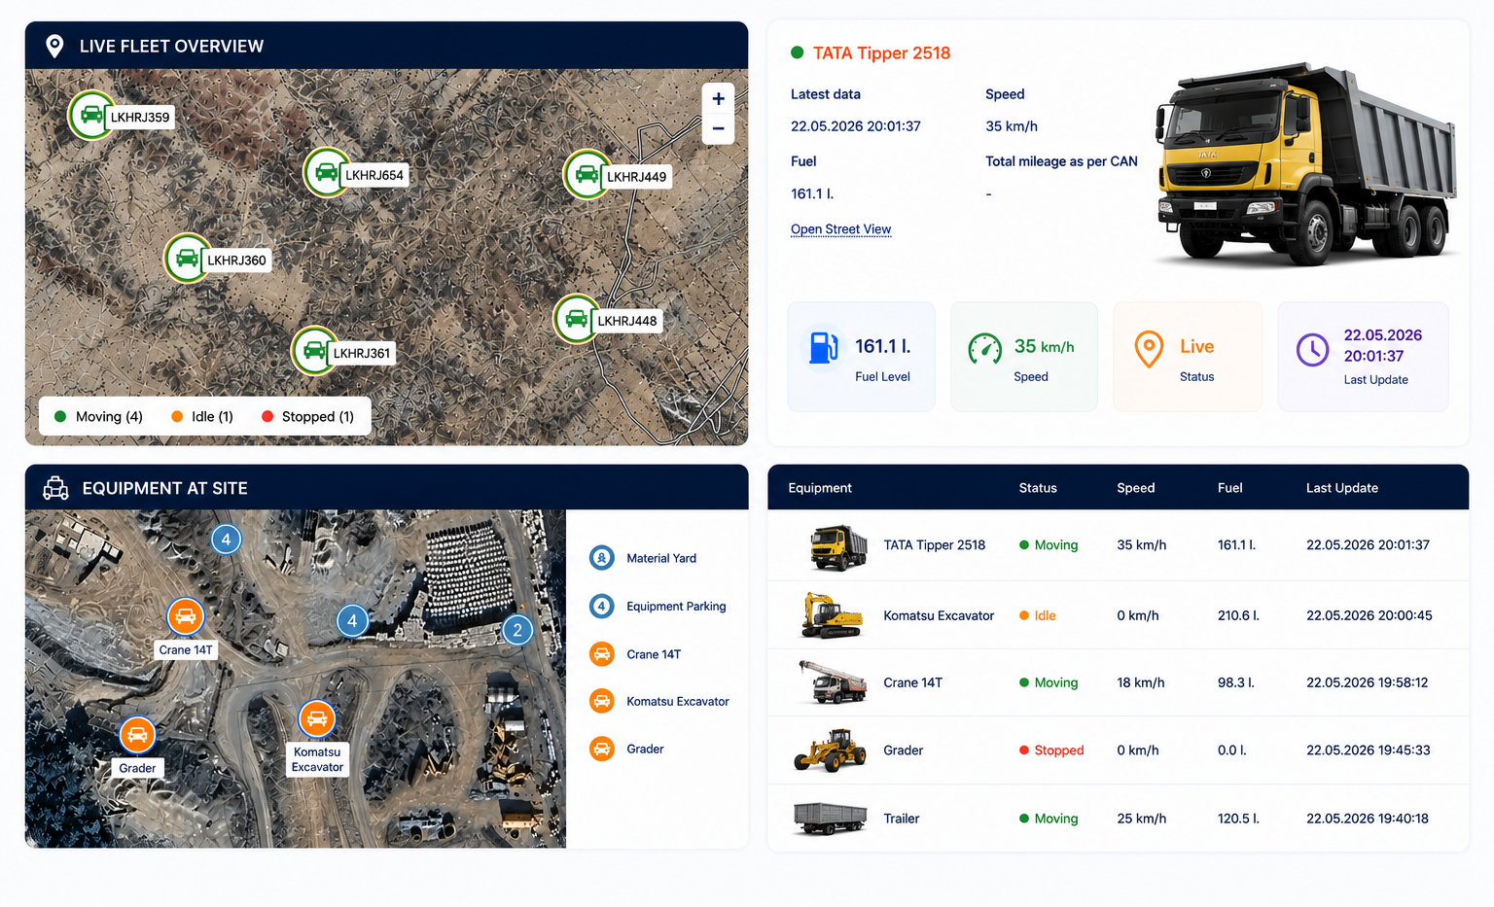The image size is (1494, 907).
Task: Select the LKHRJ654 vehicle marker
Action: pyautogui.click(x=327, y=173)
